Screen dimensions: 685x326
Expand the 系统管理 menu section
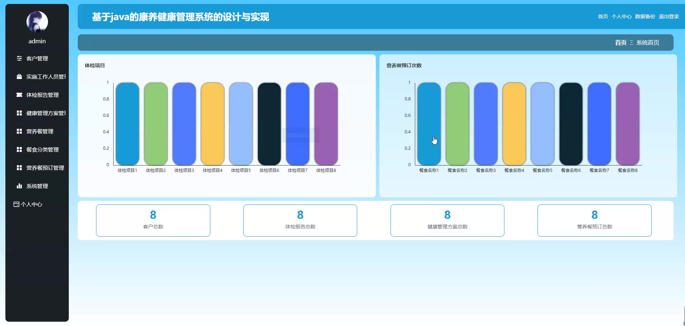[37, 186]
